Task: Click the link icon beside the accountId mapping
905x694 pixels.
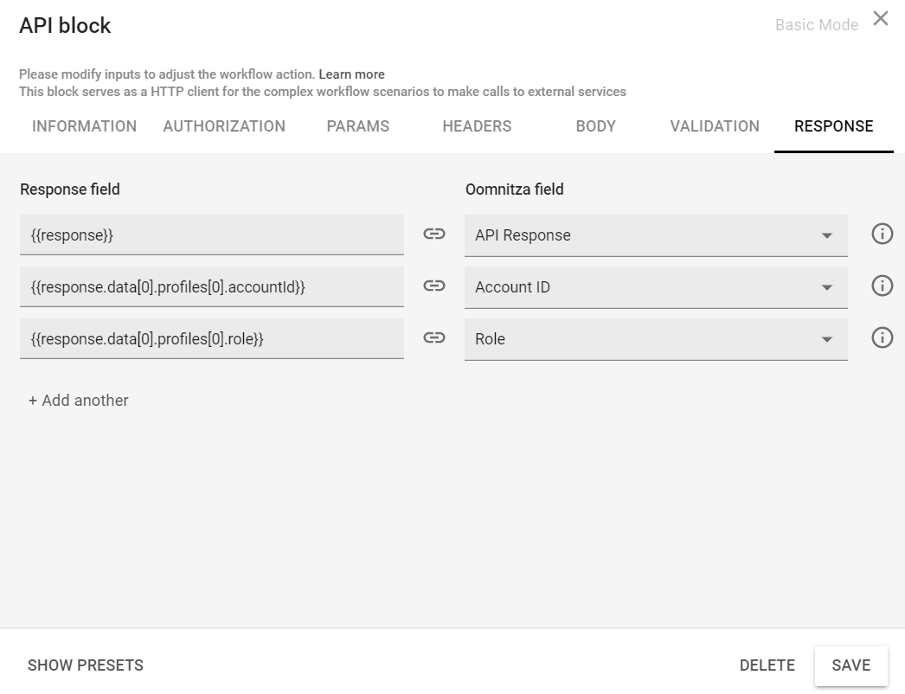Action: tap(433, 286)
